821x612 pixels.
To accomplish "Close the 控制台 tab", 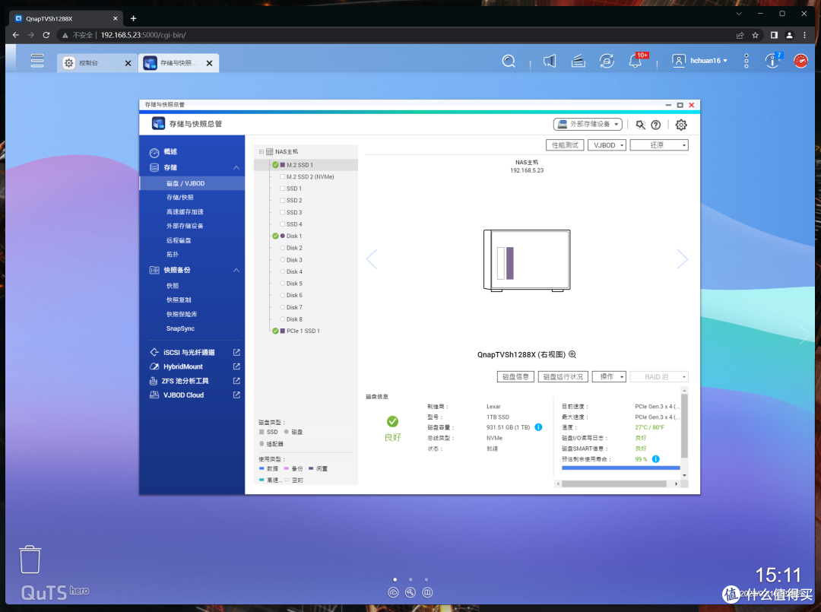I will click(128, 63).
